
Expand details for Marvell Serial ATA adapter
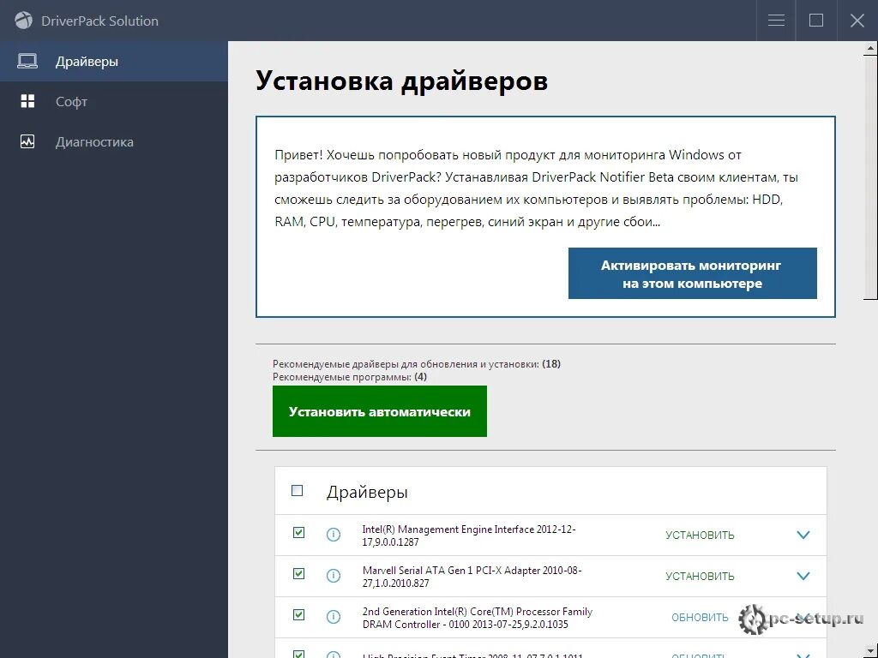[803, 576]
